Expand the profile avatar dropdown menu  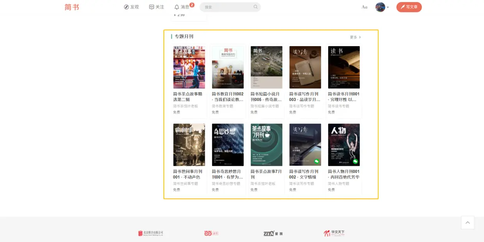click(x=381, y=7)
